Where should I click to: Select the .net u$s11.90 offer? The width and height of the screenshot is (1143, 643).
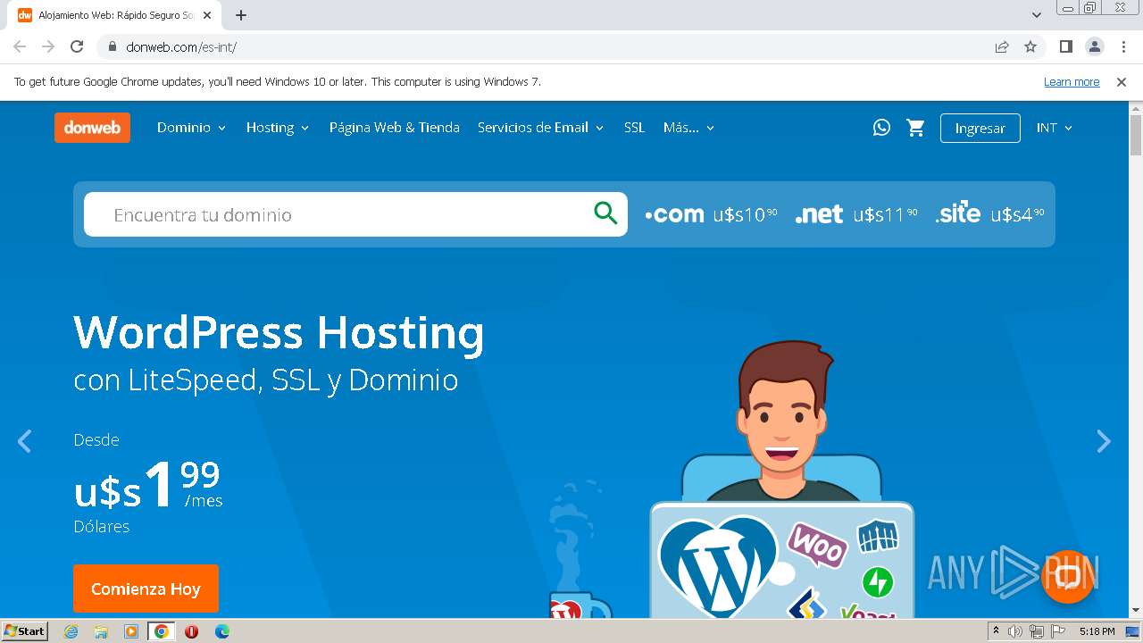[x=856, y=214]
